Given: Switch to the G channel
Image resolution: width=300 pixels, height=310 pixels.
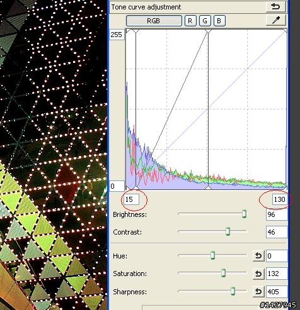Looking at the screenshot, I should point(205,21).
